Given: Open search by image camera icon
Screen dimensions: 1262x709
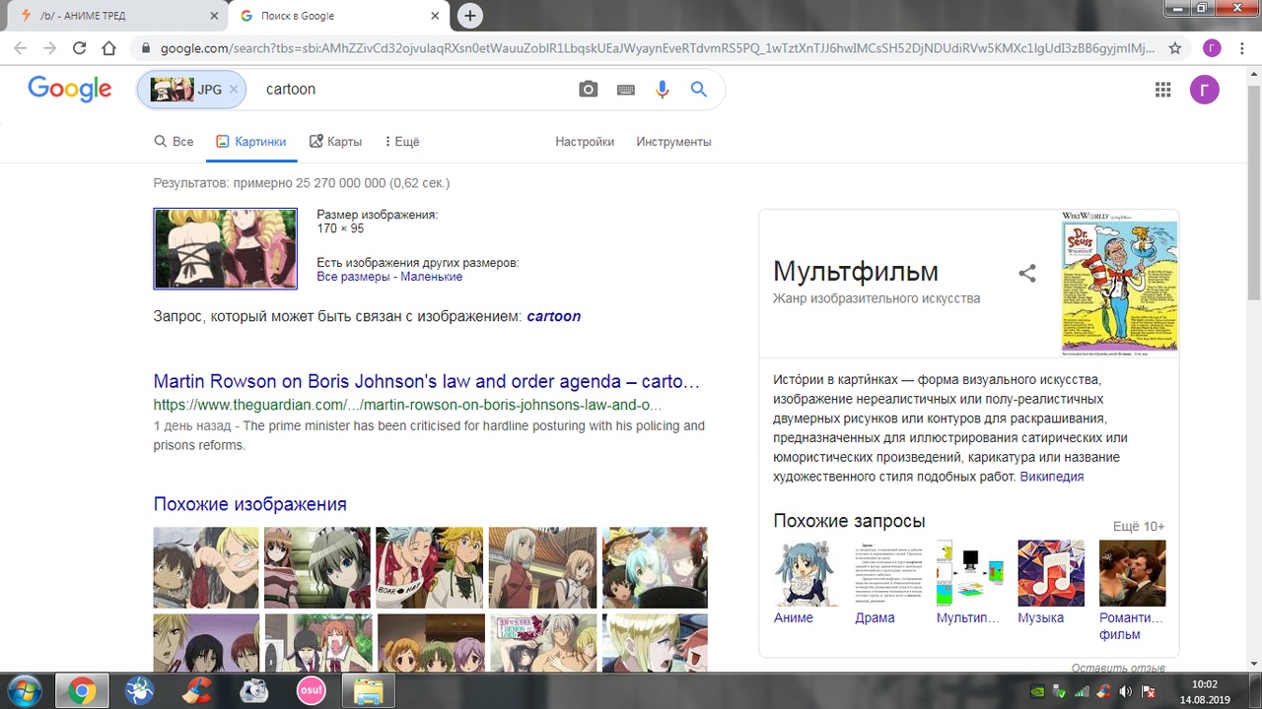Looking at the screenshot, I should tap(589, 90).
